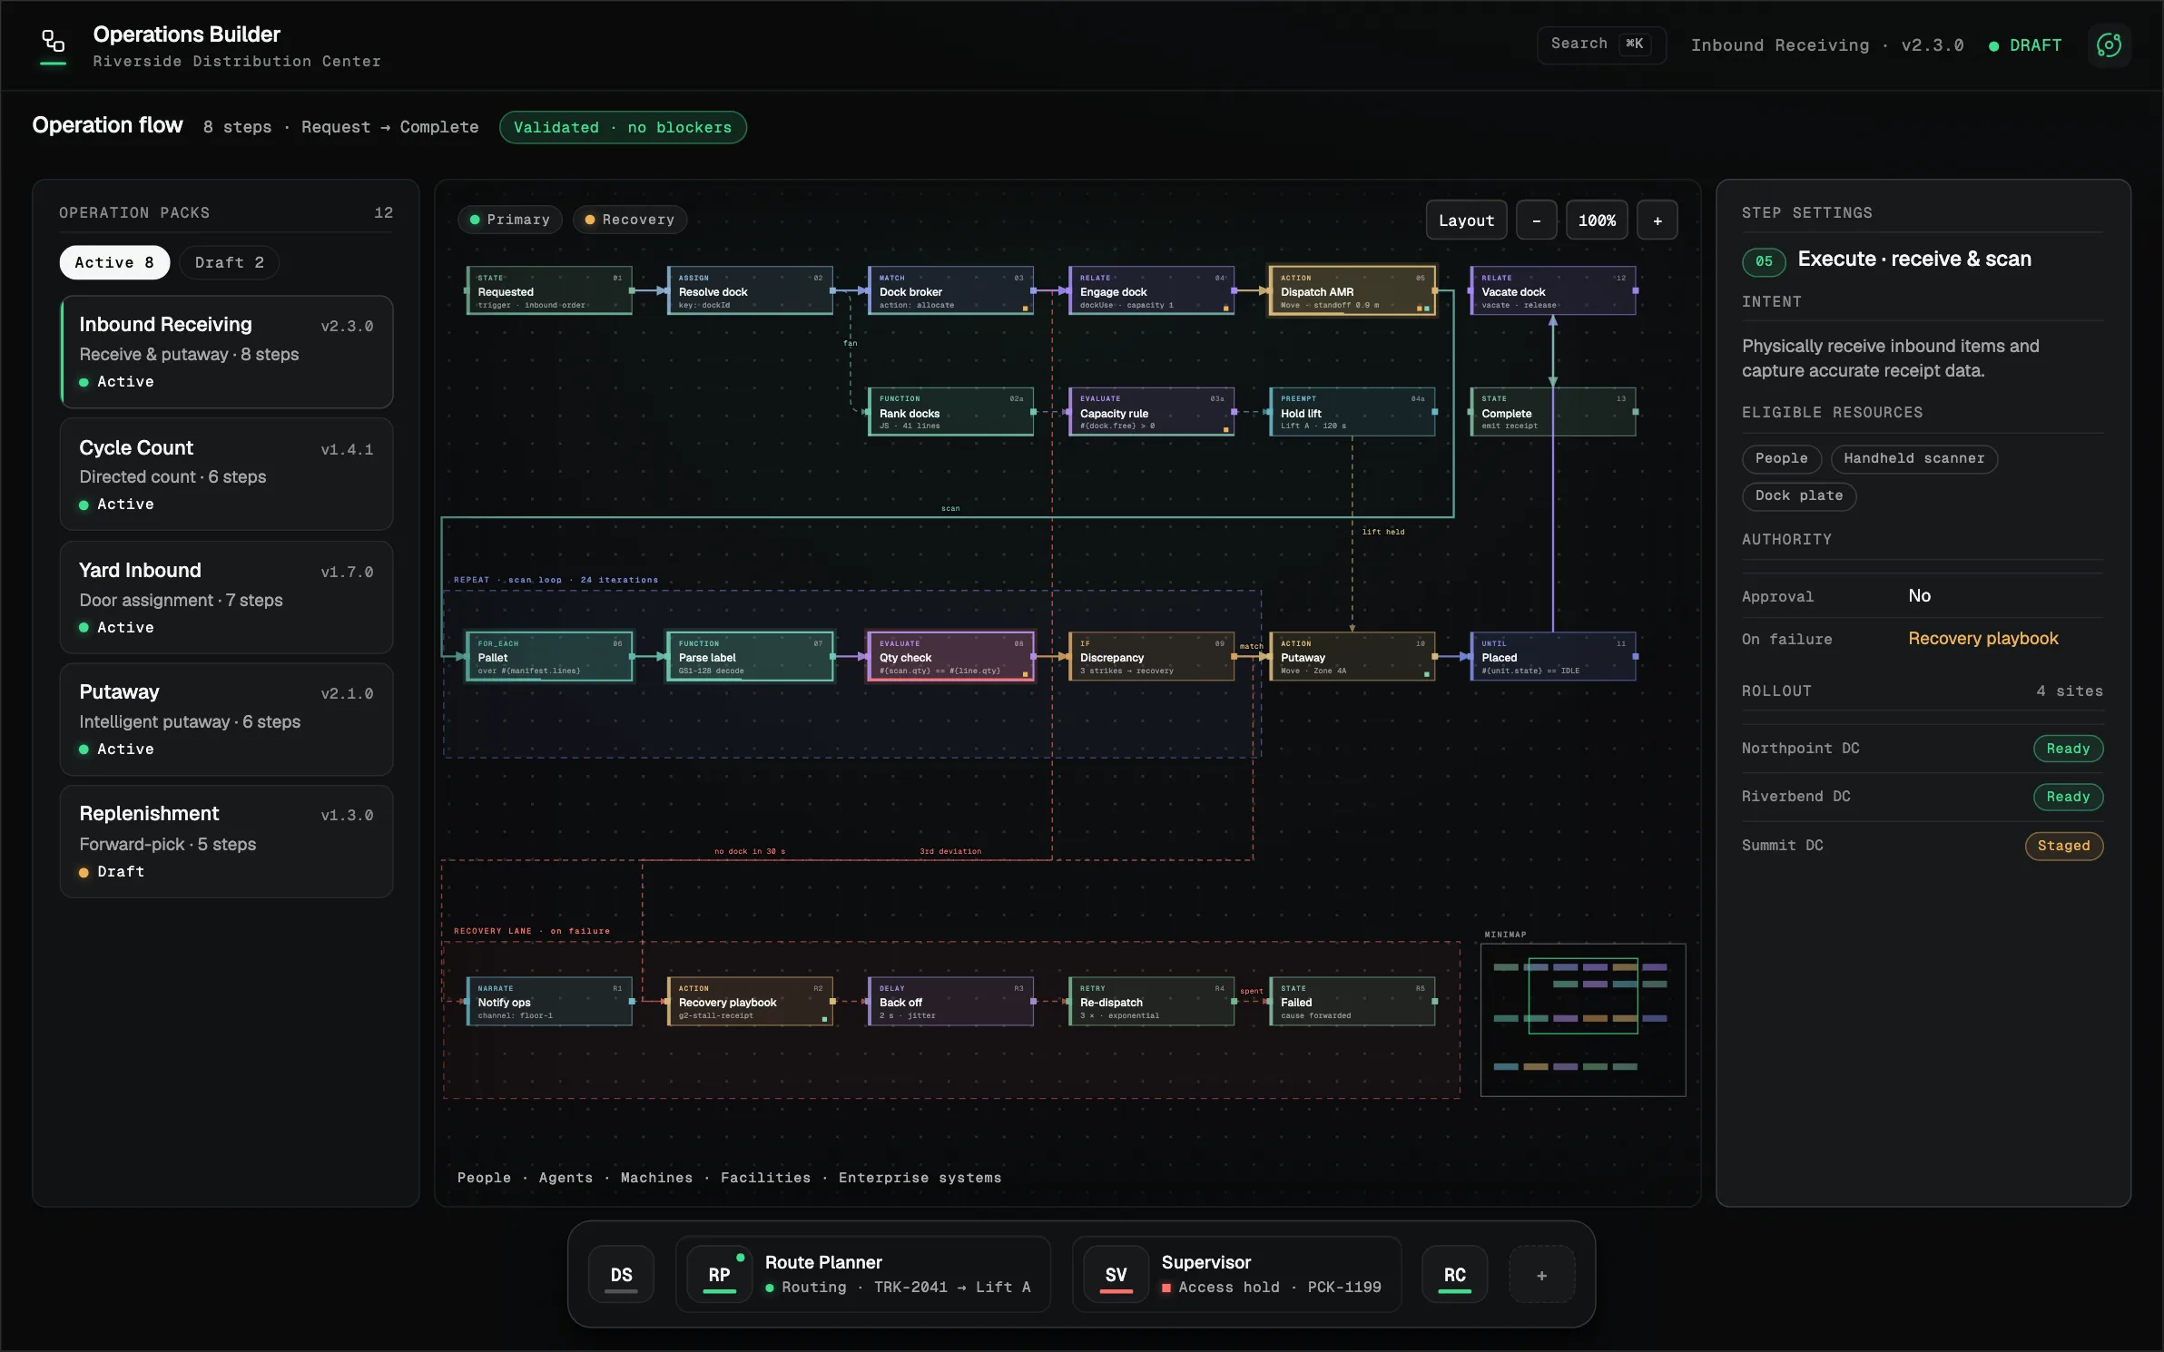Click the Handheld scanner resource chip
The image size is (2164, 1352).
[1913, 458]
